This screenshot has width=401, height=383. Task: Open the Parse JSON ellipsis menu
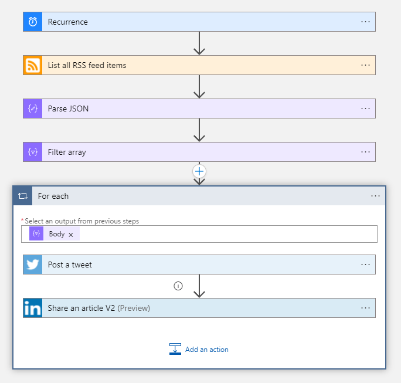coord(365,109)
